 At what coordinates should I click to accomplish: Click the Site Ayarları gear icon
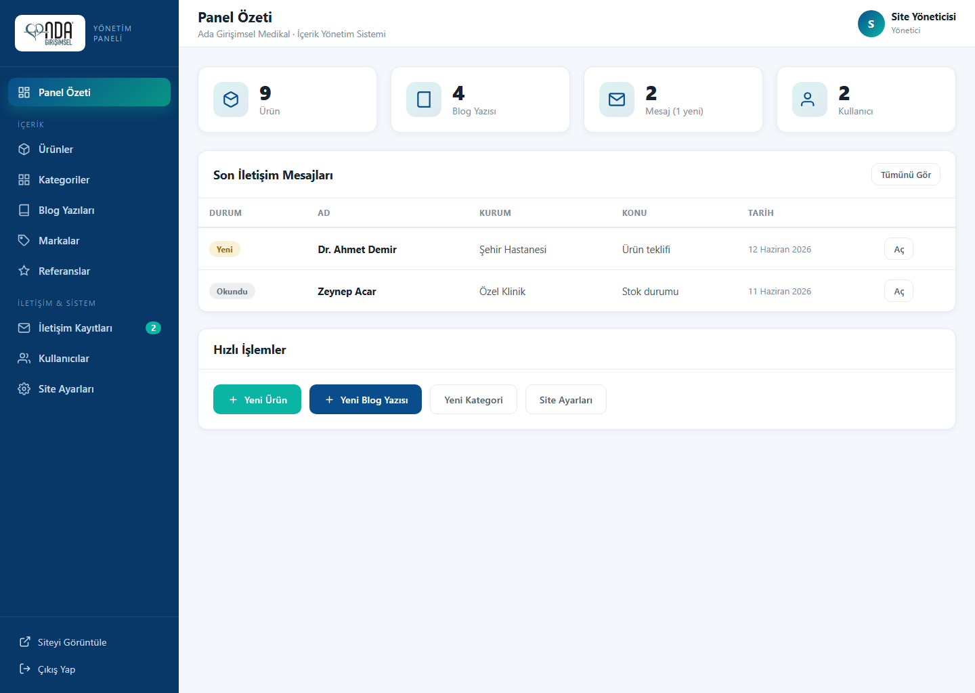coord(24,389)
